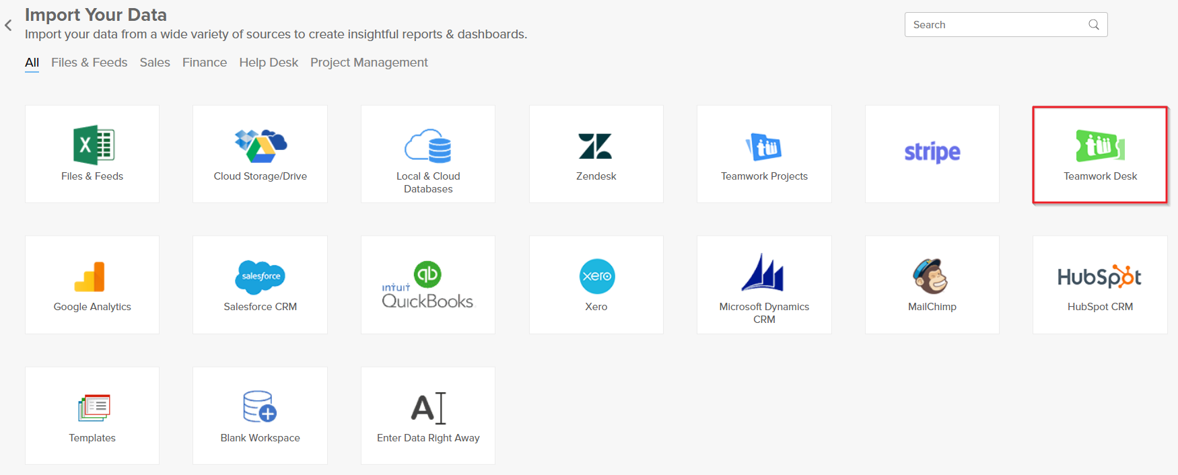
Task: Open the Files & Feeds Excel icon
Action: 94,145
